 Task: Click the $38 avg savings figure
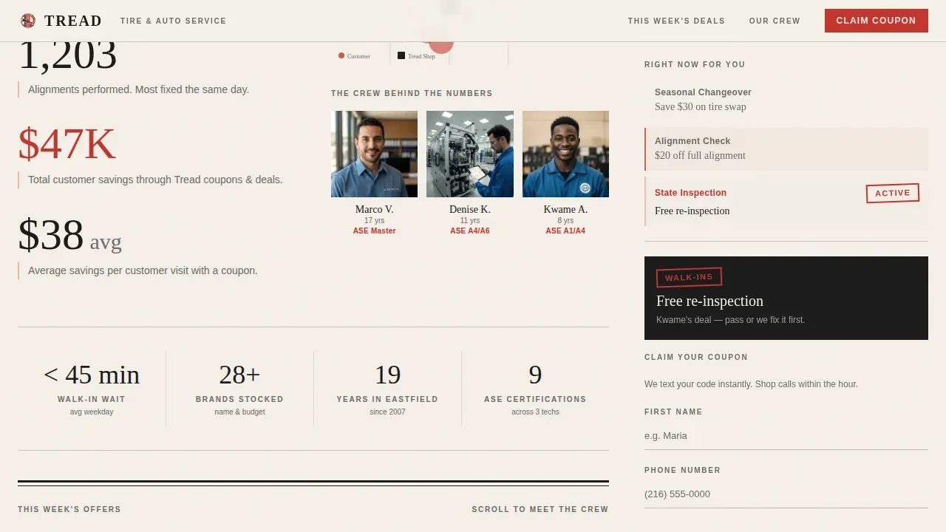pyautogui.click(x=69, y=235)
